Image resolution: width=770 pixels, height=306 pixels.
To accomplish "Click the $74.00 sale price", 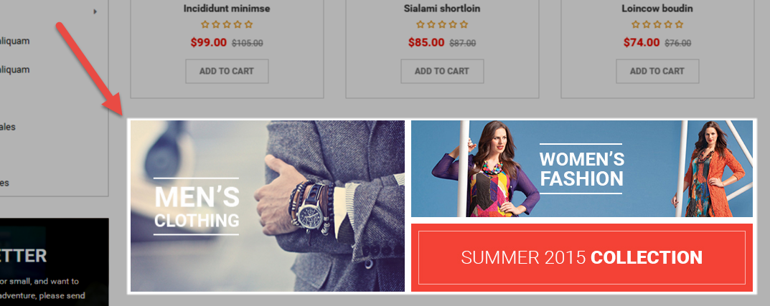I will point(642,42).
